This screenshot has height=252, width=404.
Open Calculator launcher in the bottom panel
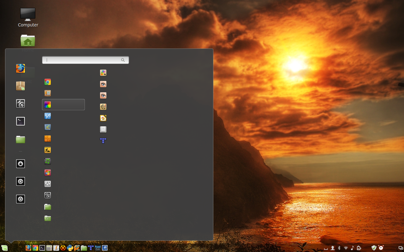pos(49,248)
